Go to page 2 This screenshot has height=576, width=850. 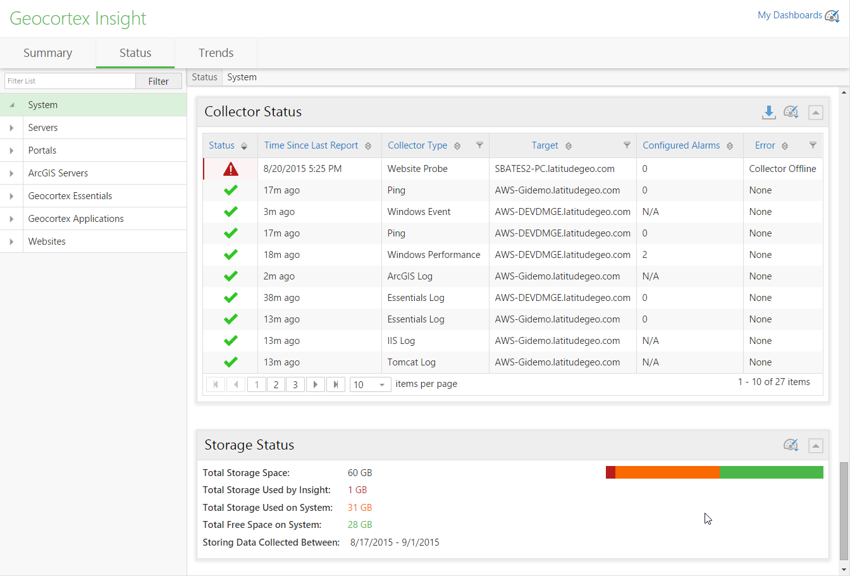(x=276, y=384)
